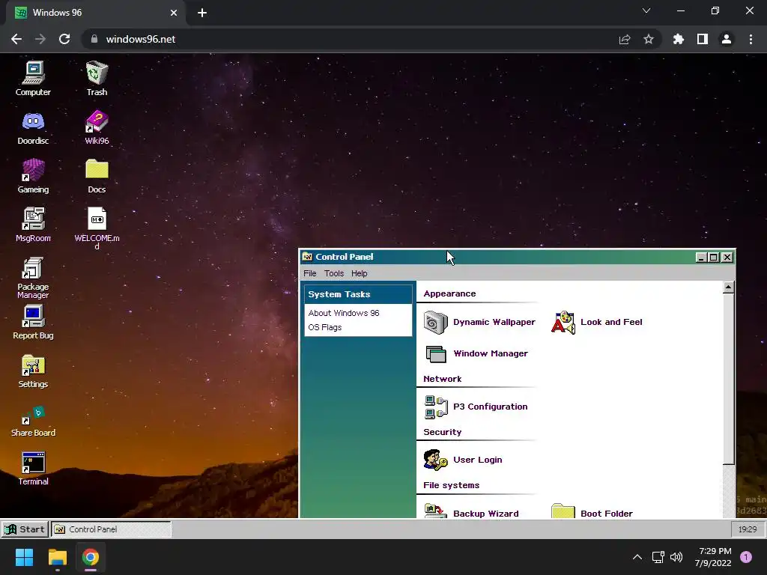The width and height of the screenshot is (767, 575).
Task: Click the Windows 96 Start button
Action: tap(25, 529)
